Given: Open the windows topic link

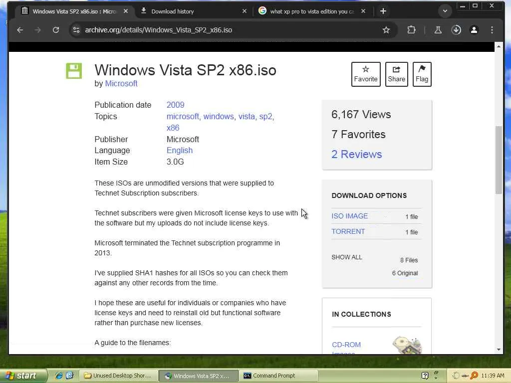Looking at the screenshot, I should pyautogui.click(x=219, y=116).
